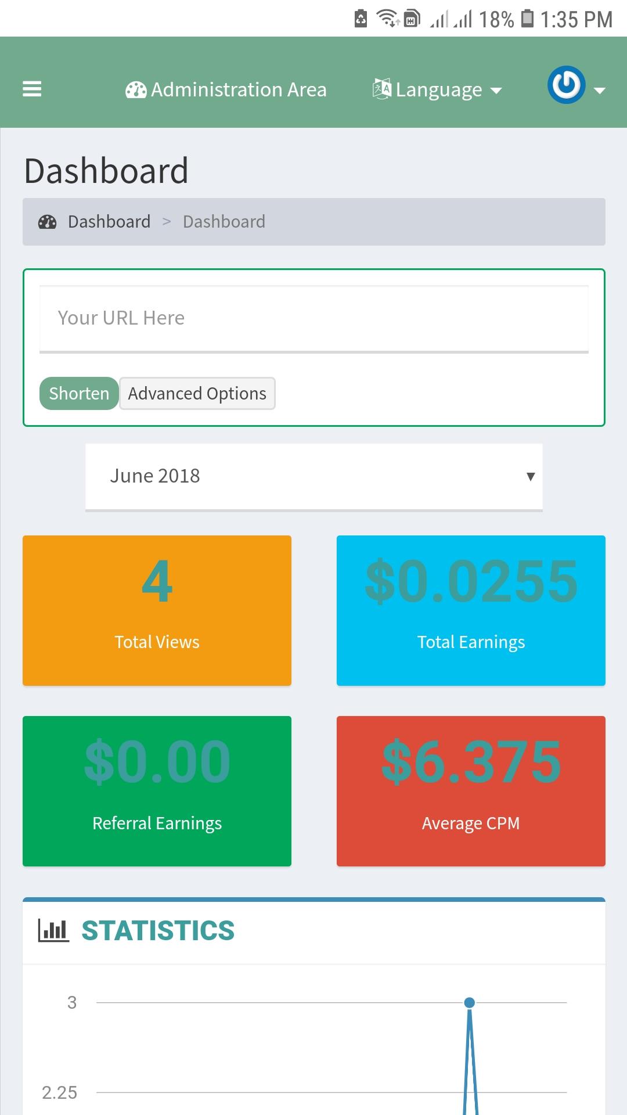This screenshot has height=1115, width=627.
Task: Click the Statistics bar chart icon
Action: pyautogui.click(x=53, y=930)
